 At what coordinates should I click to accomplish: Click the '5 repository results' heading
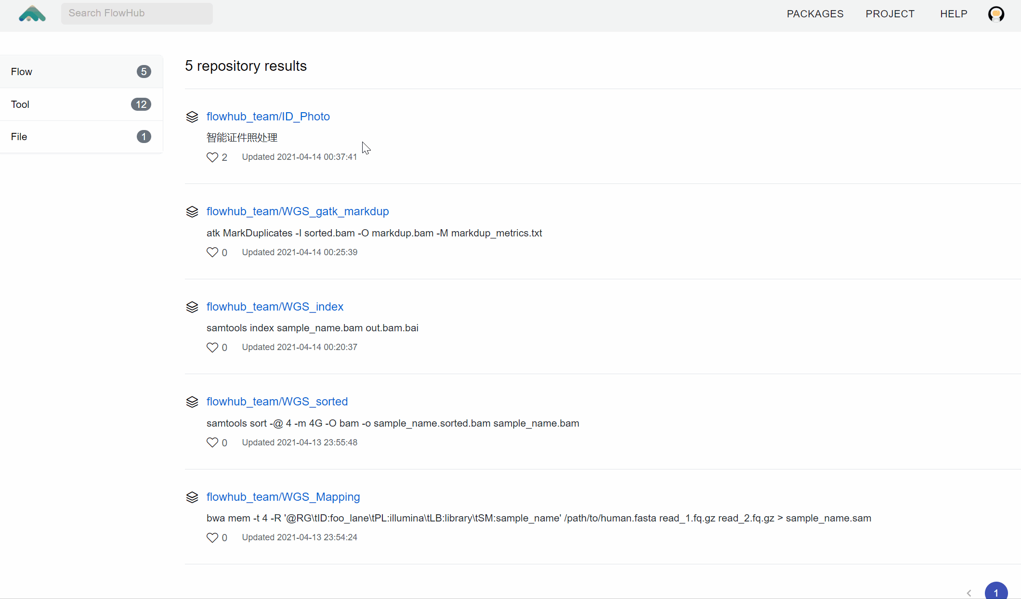click(x=246, y=66)
